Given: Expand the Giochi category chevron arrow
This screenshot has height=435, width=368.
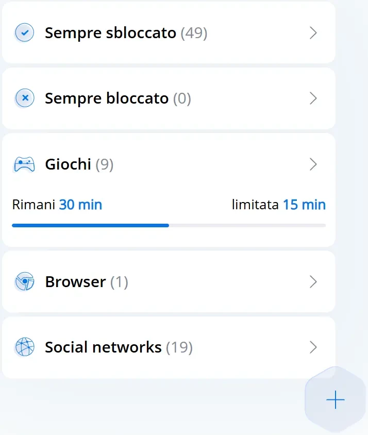Looking at the screenshot, I should (313, 164).
